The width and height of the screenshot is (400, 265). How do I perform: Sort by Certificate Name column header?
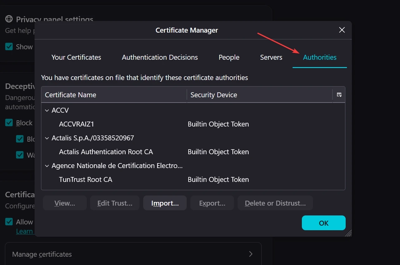click(x=114, y=95)
